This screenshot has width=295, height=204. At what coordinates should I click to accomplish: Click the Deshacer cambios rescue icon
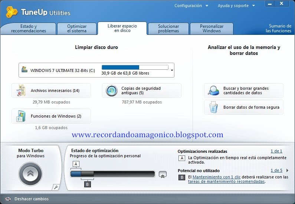click(8, 199)
